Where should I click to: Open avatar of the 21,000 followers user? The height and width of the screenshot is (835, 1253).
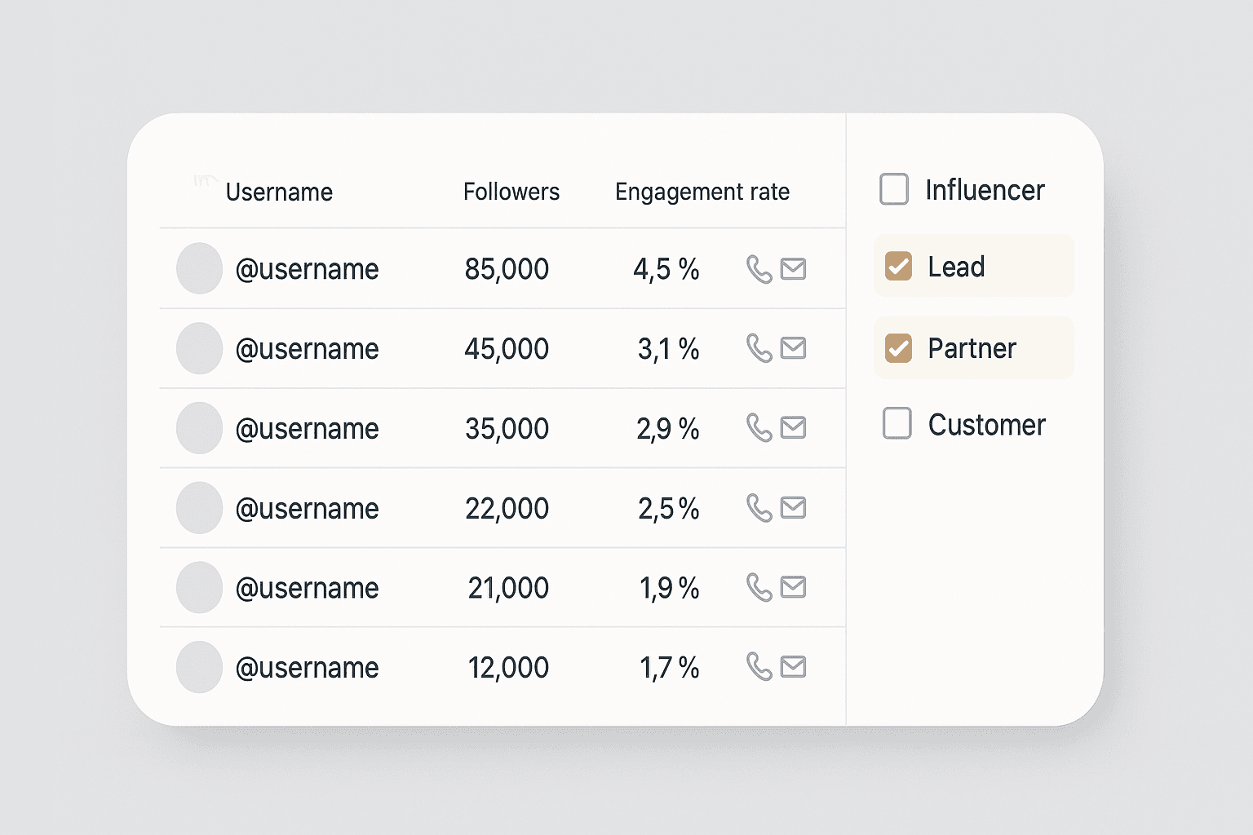pos(199,587)
